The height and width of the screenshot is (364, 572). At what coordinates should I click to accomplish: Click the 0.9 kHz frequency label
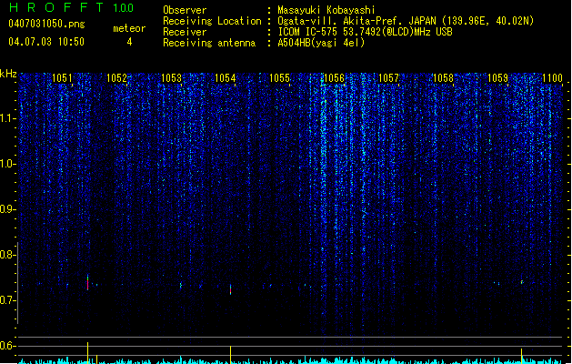8,209
